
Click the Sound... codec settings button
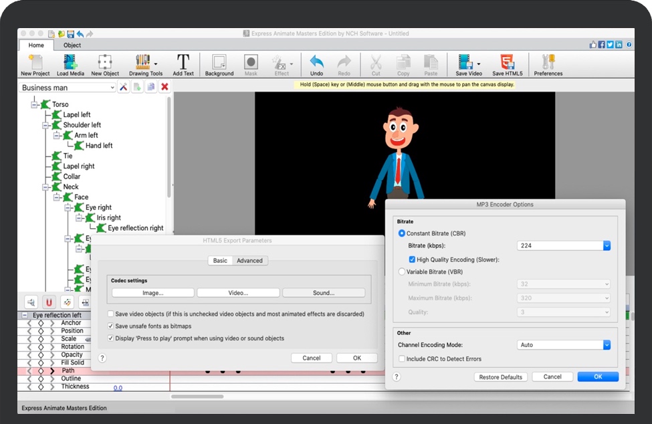324,293
